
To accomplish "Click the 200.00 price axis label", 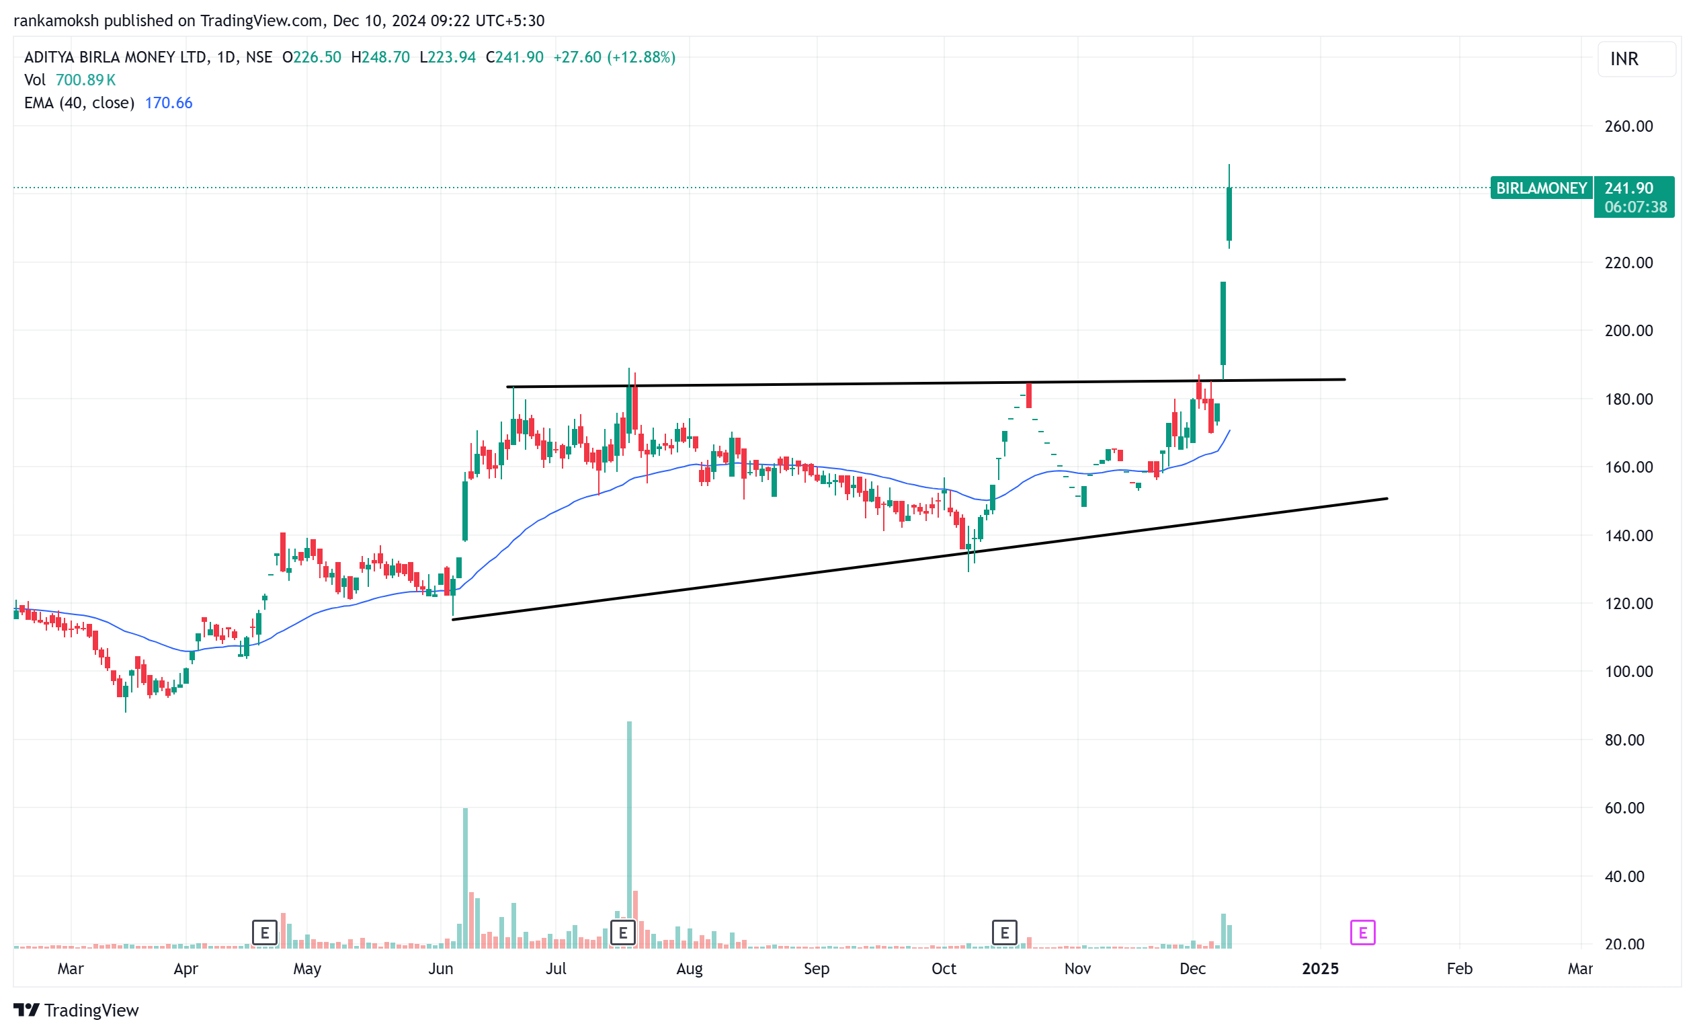I will (1629, 330).
